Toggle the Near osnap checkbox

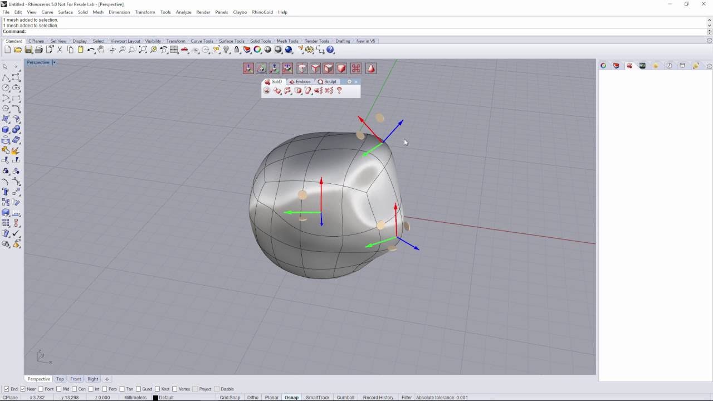(23, 389)
